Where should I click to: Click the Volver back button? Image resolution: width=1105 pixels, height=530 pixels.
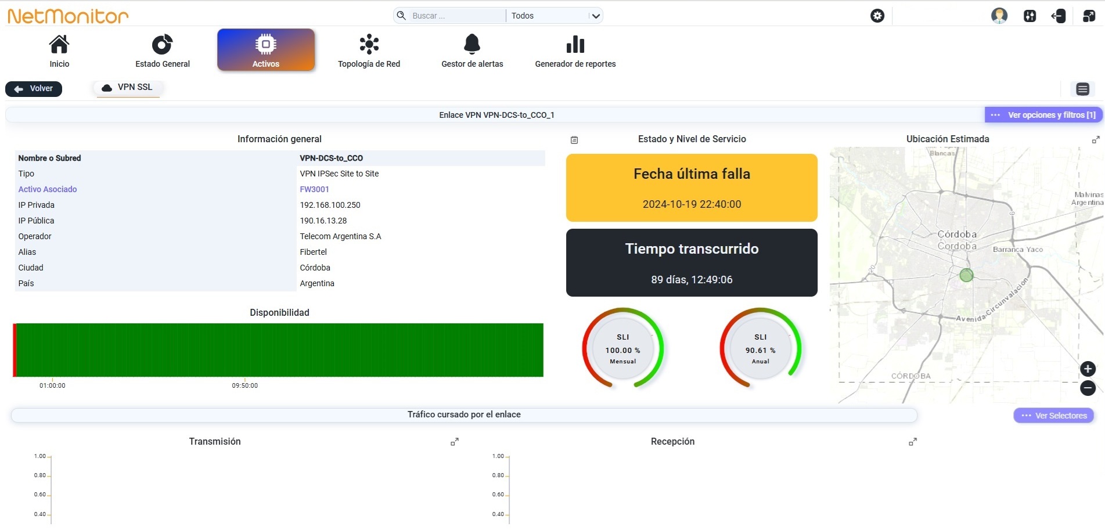[34, 89]
